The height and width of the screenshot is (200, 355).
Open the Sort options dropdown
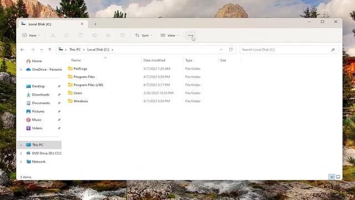pos(144,36)
